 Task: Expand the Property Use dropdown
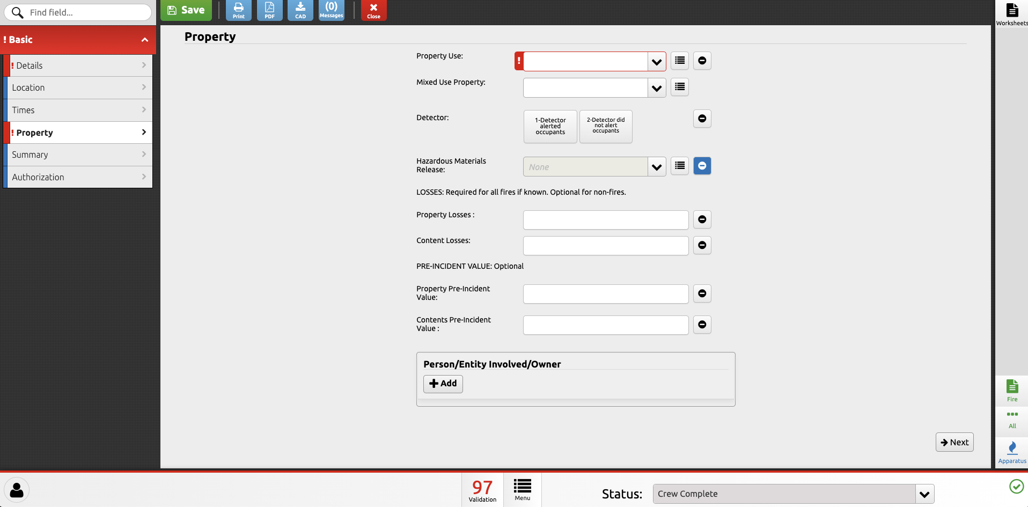pos(656,62)
